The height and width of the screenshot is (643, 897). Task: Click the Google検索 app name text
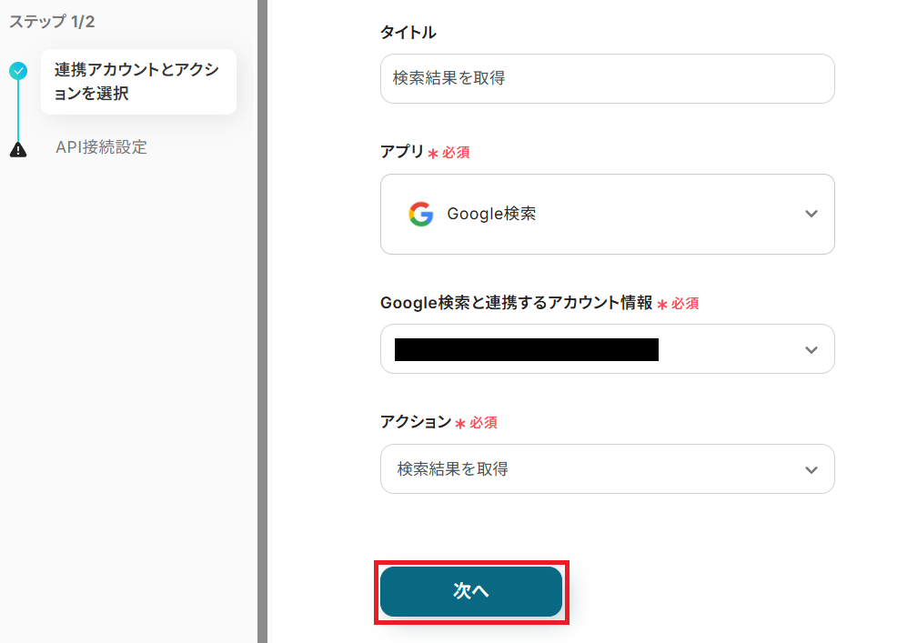coord(491,215)
